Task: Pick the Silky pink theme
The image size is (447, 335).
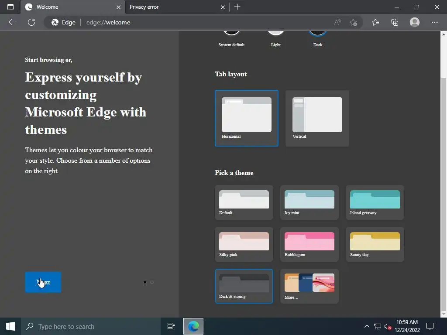Action: (x=244, y=244)
